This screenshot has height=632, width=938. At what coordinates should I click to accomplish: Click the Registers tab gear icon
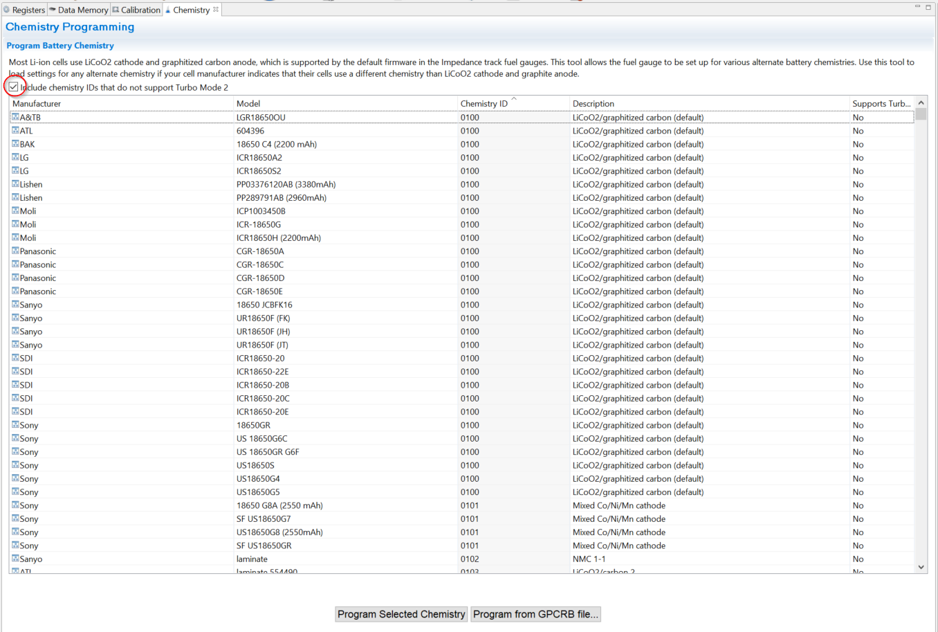click(x=6, y=10)
